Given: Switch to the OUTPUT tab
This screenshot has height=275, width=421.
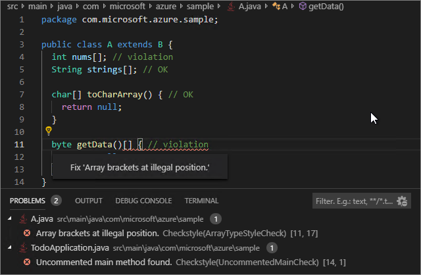Looking at the screenshot, I should click(x=89, y=201).
